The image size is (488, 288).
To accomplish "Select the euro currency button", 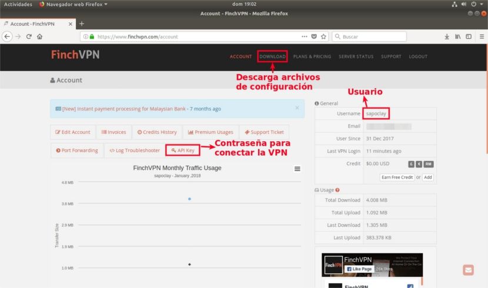I will pos(419,164).
